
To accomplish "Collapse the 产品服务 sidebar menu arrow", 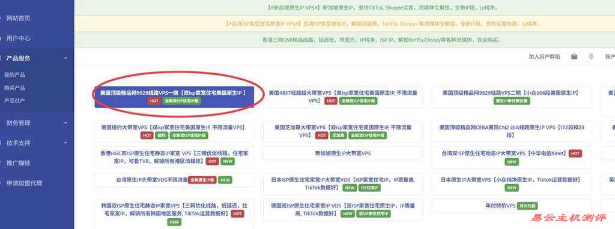I will tap(66, 58).
